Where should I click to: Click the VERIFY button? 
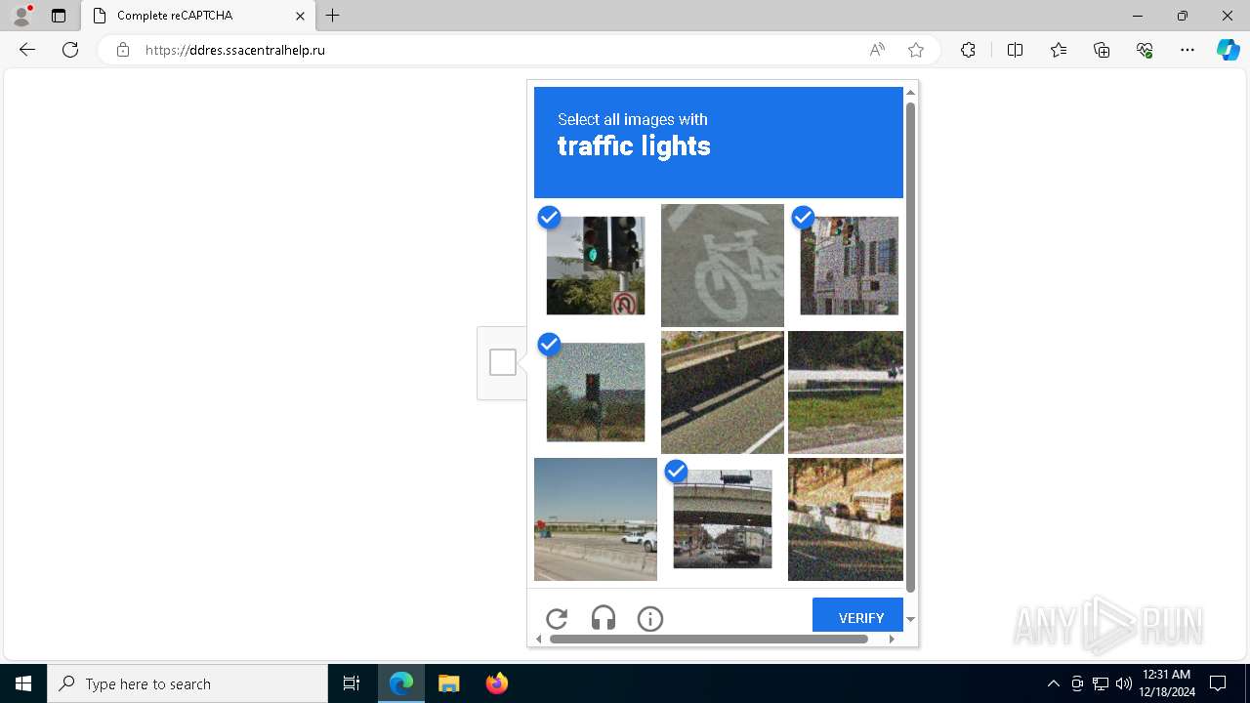857,617
